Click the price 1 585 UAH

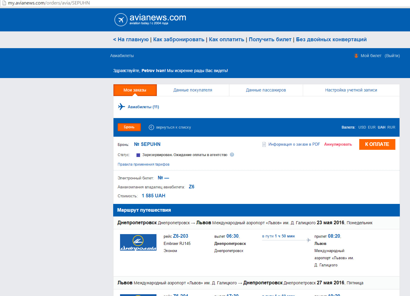click(153, 196)
